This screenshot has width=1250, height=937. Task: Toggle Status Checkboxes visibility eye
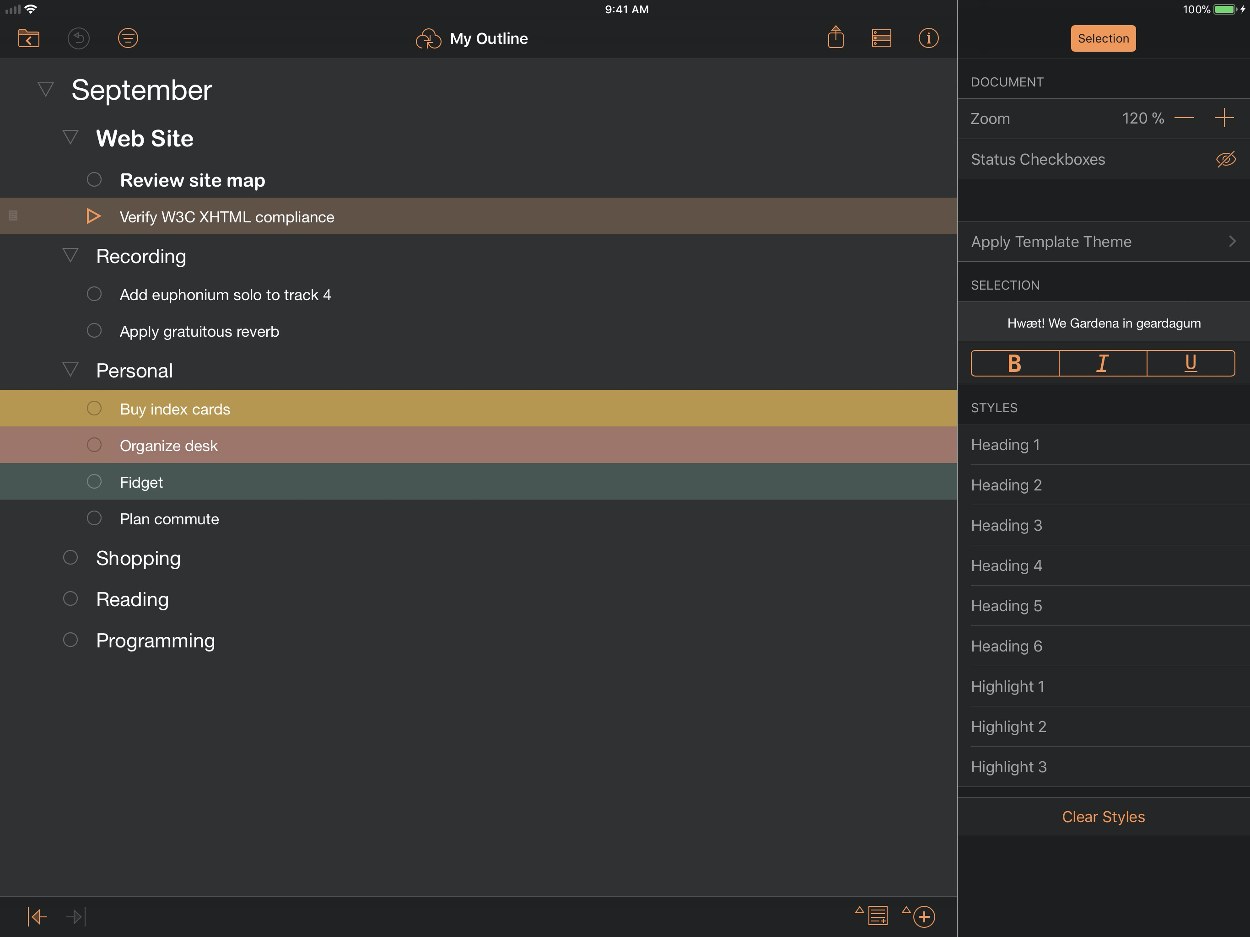[1225, 159]
